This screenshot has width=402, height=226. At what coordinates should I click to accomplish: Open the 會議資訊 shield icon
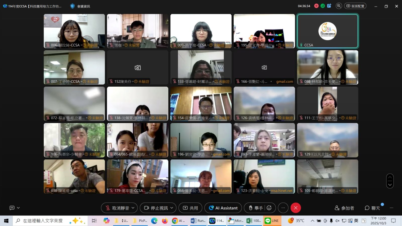click(x=72, y=6)
